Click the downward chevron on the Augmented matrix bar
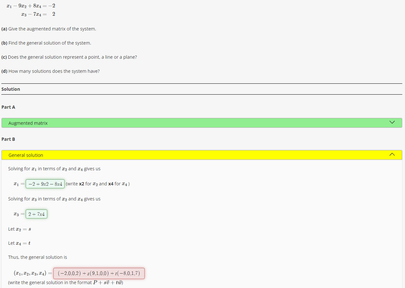 click(392, 122)
